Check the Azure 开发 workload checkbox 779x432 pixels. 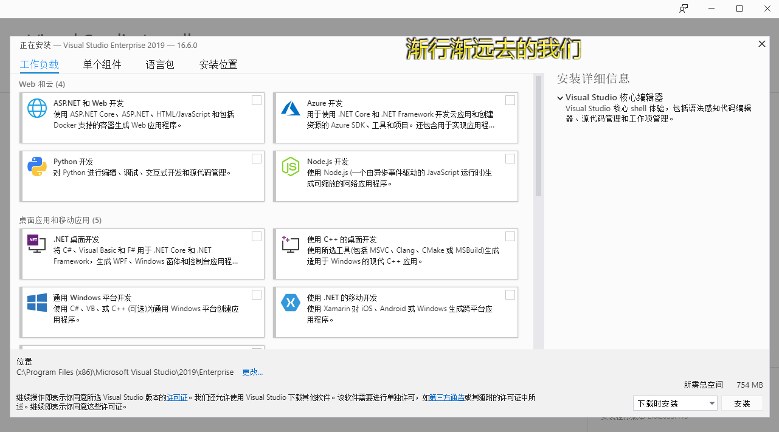[510, 100]
